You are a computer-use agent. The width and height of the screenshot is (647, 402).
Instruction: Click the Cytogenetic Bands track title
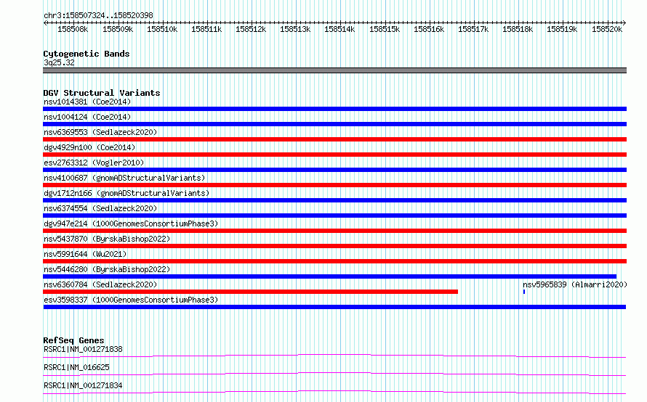(x=87, y=54)
